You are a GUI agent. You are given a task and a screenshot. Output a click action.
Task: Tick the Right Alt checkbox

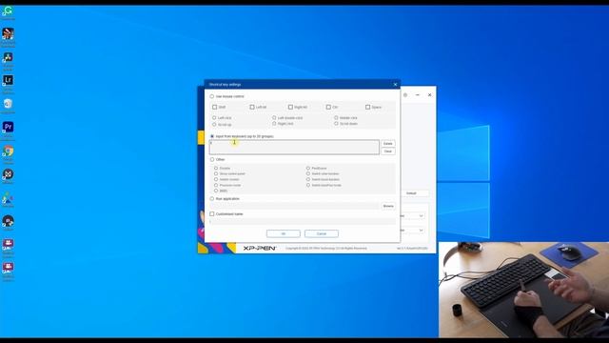290,107
